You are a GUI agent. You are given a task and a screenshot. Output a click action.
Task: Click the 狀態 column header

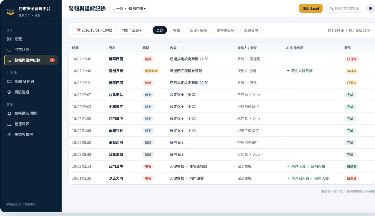point(347,48)
